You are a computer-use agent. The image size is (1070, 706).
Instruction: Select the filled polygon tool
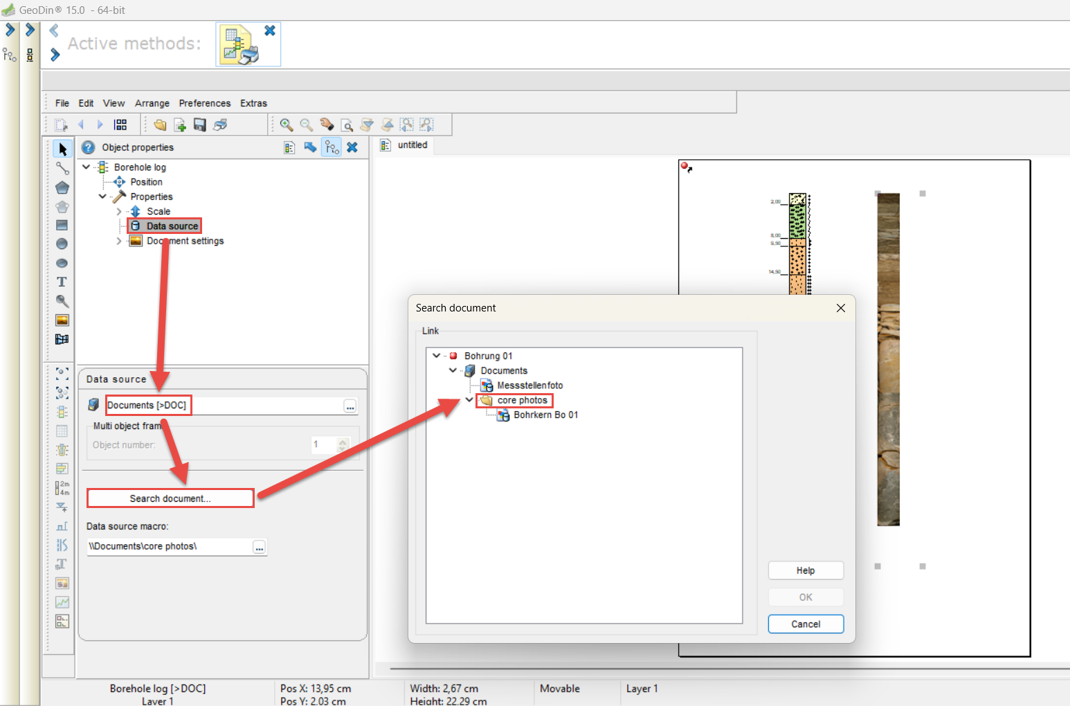click(x=62, y=188)
